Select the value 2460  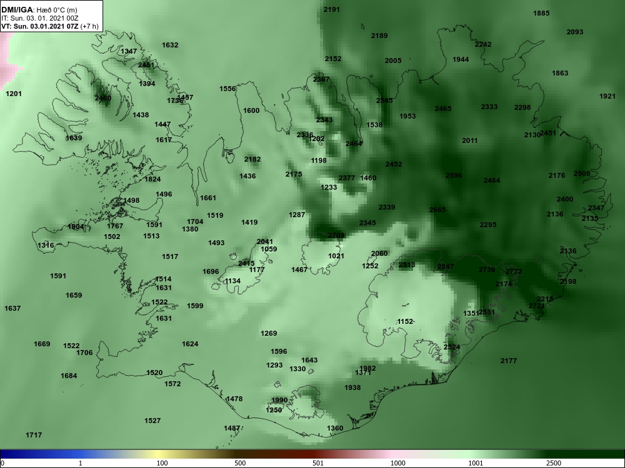(x=103, y=98)
